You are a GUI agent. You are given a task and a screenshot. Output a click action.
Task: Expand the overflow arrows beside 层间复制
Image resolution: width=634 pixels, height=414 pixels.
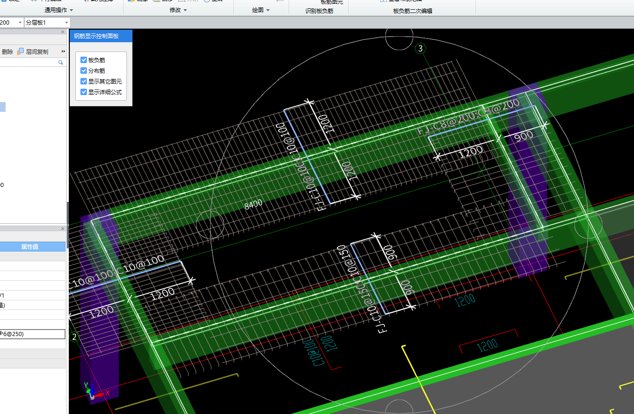(x=63, y=52)
